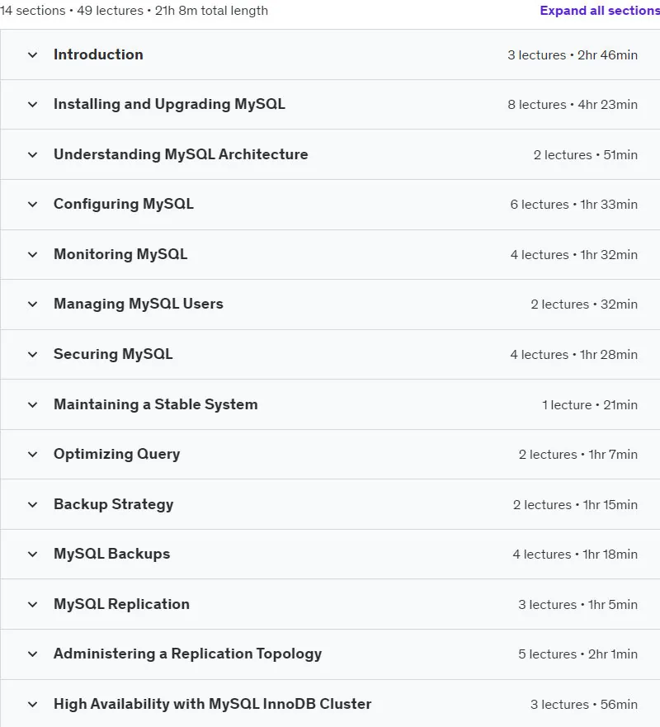Viewport: 660px width, 727px height.
Task: Click the Securing MySQL chevron icon
Action: pyautogui.click(x=32, y=355)
